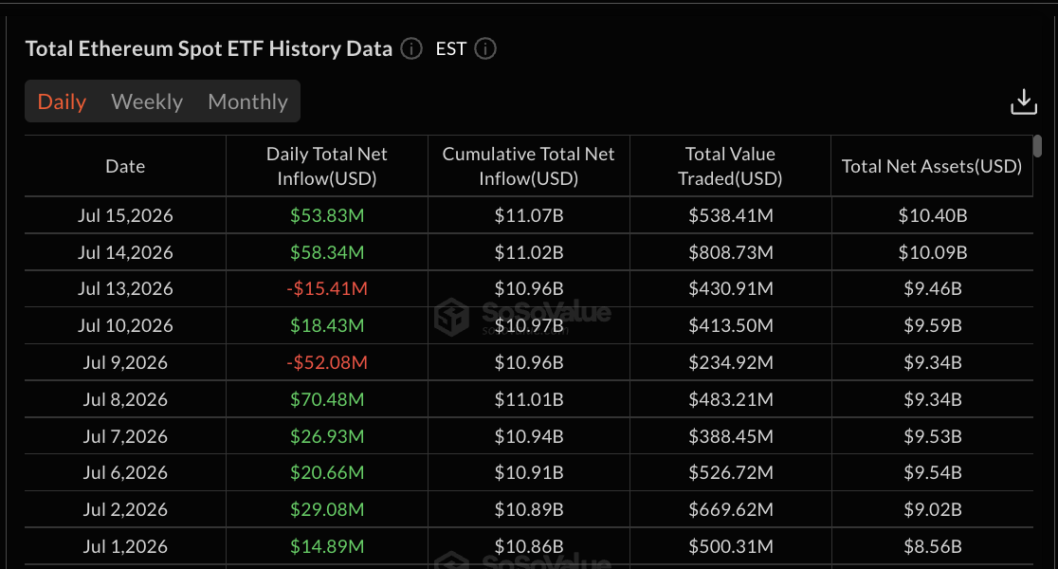Click the $10.09B net assets cell

933,252
